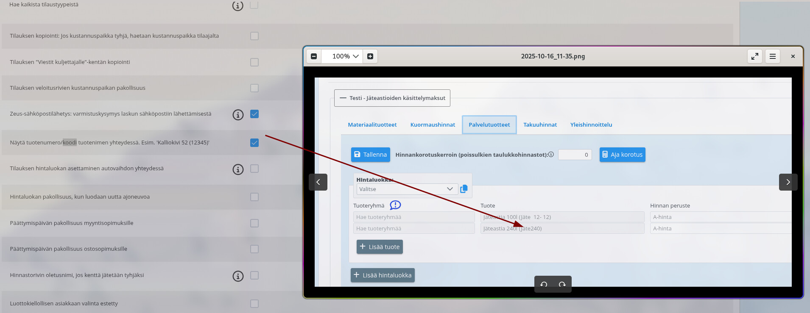This screenshot has width=810, height=313.
Task: Toggle fullscreen in the image viewer
Action: pyautogui.click(x=755, y=56)
